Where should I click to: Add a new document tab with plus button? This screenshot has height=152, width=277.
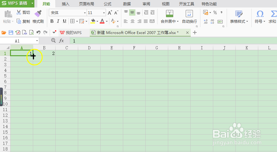click(x=195, y=32)
